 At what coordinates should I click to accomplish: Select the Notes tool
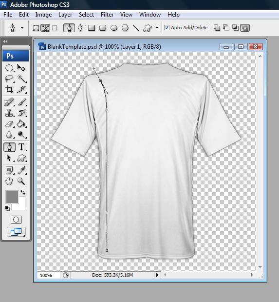click(9, 170)
